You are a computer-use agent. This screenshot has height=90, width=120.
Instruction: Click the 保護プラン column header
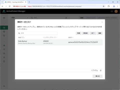click(21, 37)
